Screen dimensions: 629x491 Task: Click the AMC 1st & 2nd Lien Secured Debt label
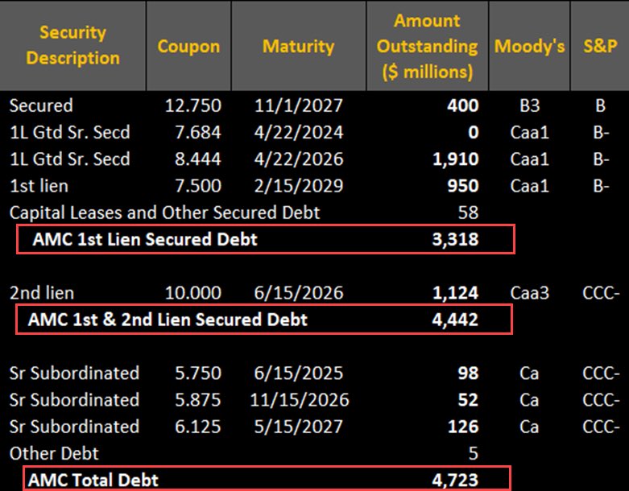coord(168,320)
